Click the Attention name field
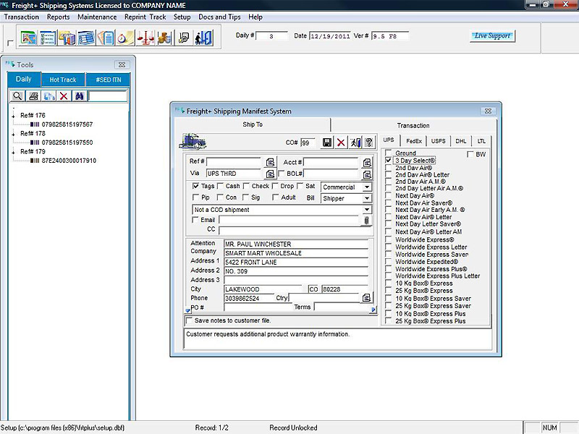Viewport: 579px width, 434px height. click(x=296, y=244)
